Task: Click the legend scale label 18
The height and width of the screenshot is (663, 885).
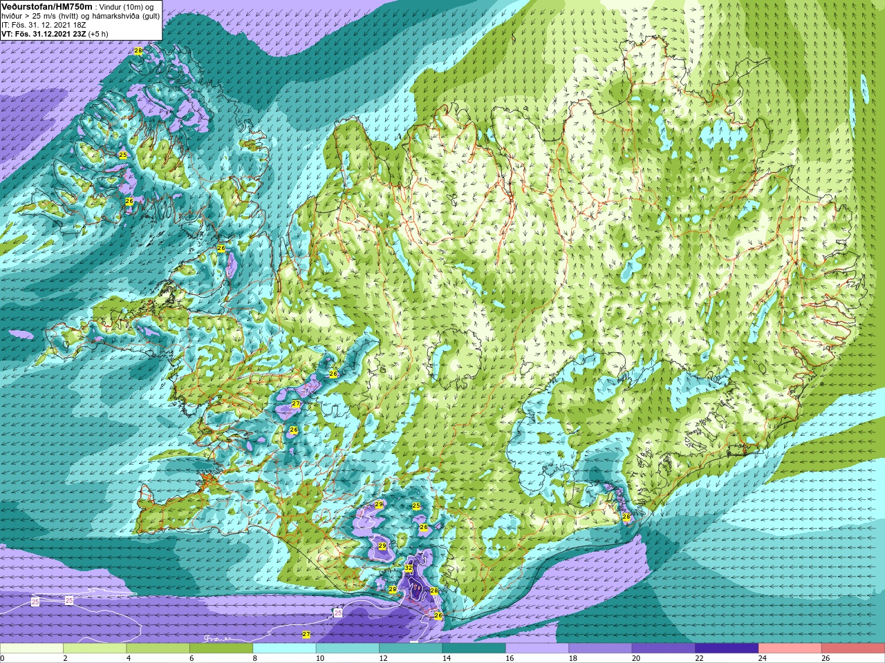Action: coord(573,659)
